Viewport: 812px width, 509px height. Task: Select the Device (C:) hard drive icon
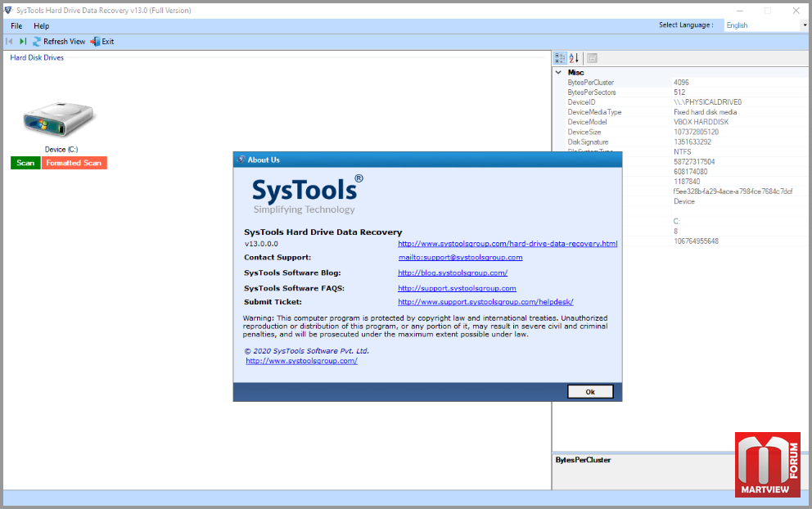[59, 119]
